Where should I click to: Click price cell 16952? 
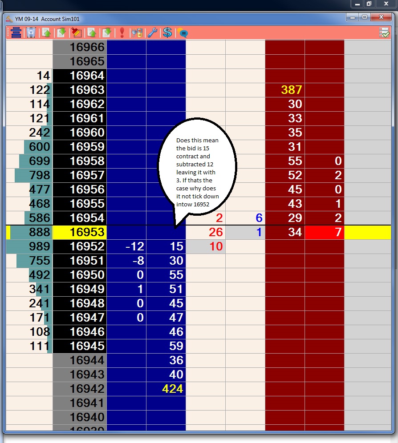[80, 246]
